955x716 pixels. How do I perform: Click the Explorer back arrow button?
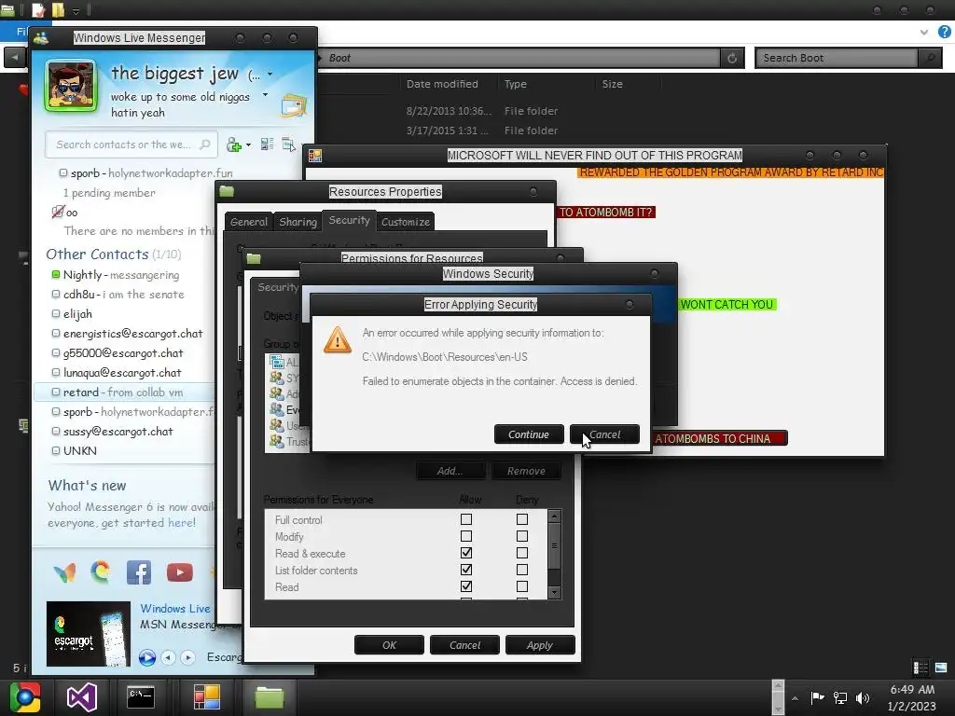tap(15, 57)
